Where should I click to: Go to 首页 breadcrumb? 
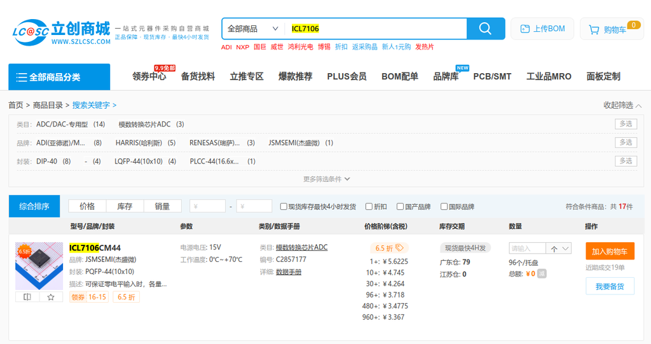[x=16, y=105]
